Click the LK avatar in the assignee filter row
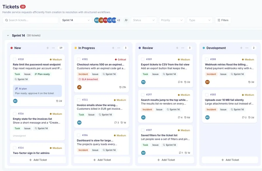The width and height of the screenshot is (262, 171). pyautogui.click(x=110, y=20)
